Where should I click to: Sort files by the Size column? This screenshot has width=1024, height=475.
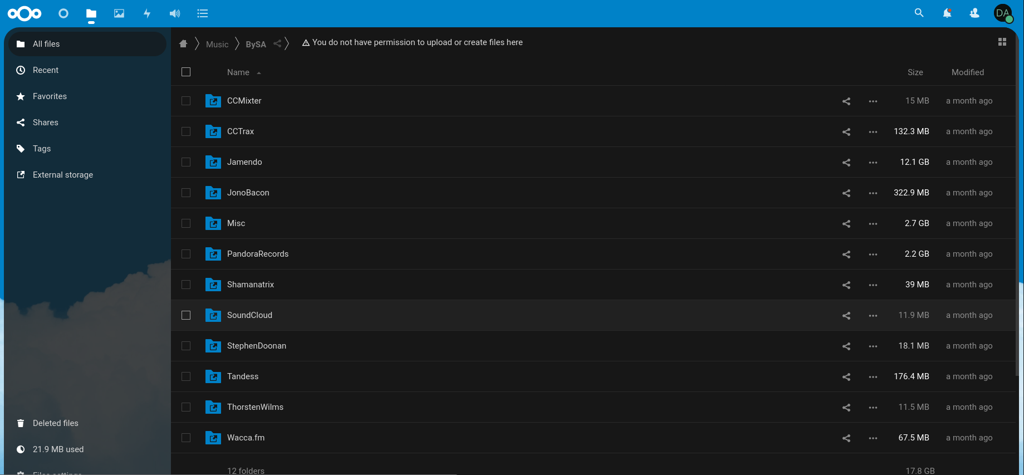tap(915, 72)
